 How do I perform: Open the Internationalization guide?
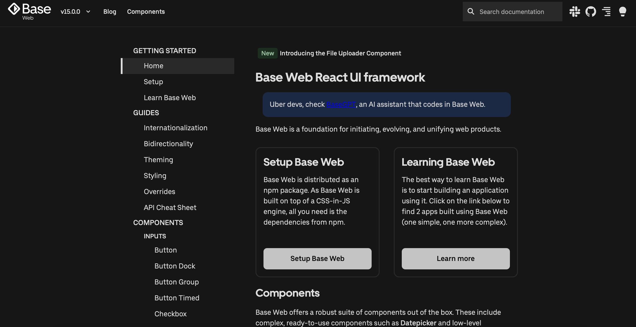[176, 128]
